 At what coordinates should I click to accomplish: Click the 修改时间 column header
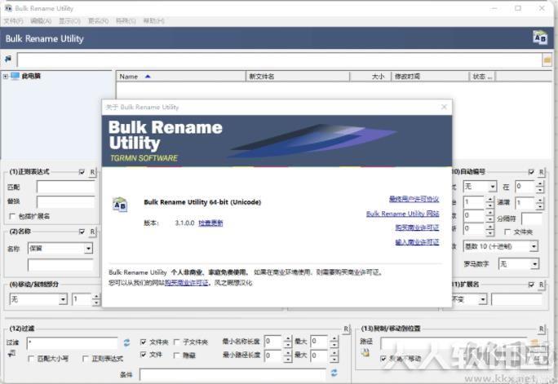tap(431, 77)
